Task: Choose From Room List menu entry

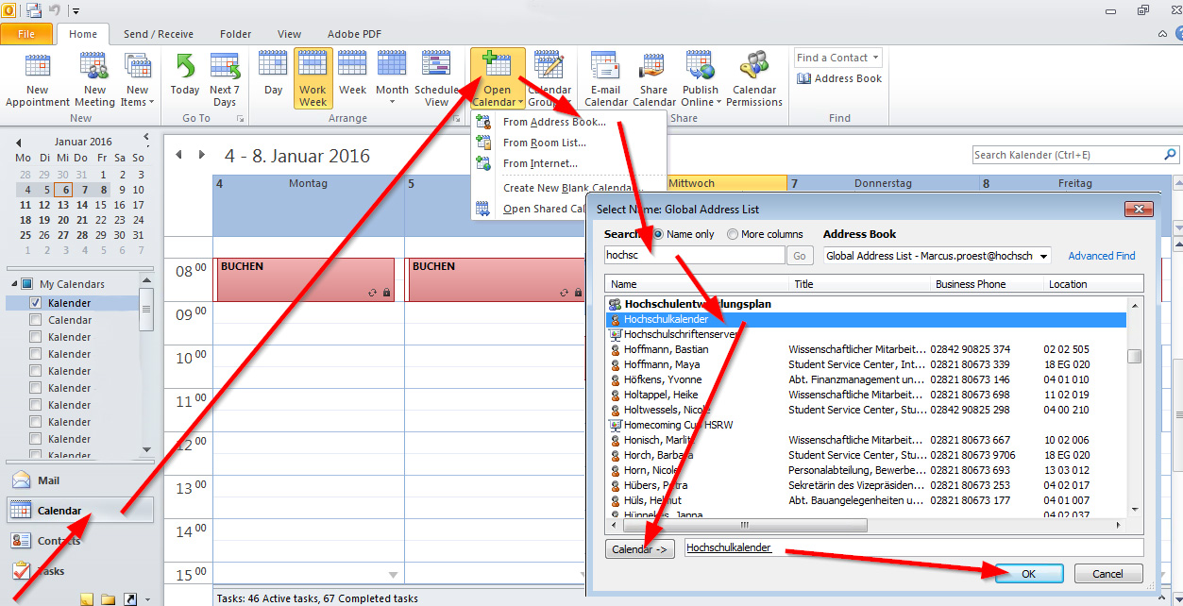Action: (x=568, y=143)
